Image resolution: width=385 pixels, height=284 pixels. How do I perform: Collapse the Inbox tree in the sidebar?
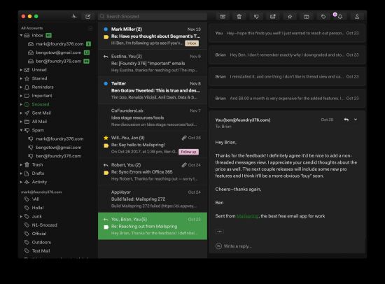[22, 36]
